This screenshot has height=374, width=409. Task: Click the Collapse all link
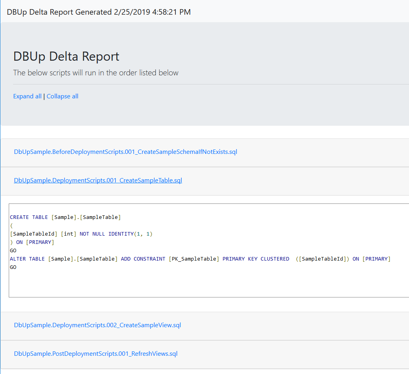[62, 96]
